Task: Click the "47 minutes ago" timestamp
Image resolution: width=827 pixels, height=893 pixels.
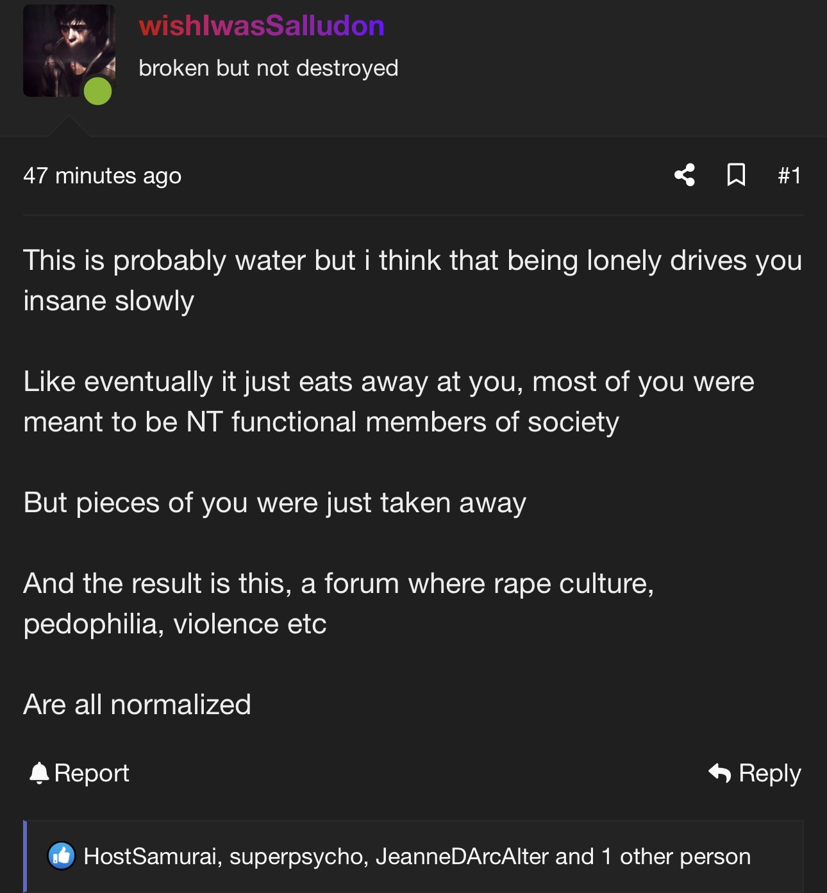Action: click(103, 176)
